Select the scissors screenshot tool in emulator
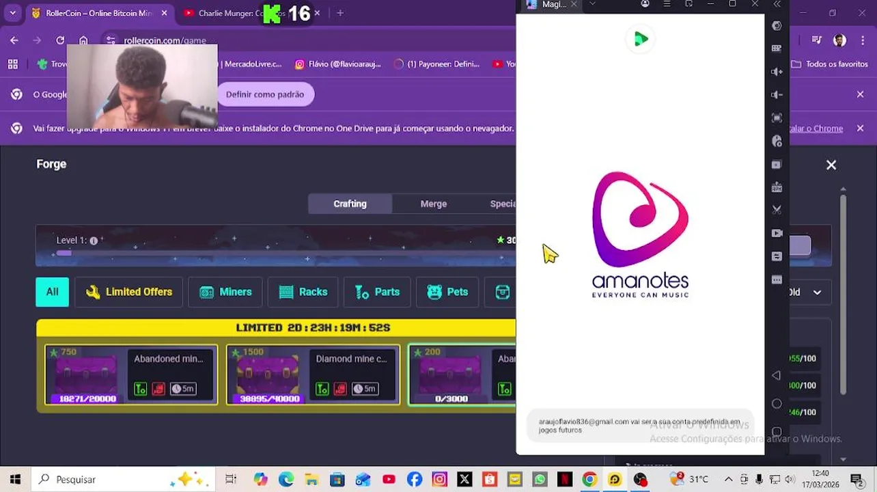Image resolution: width=877 pixels, height=492 pixels. pyautogui.click(x=777, y=210)
